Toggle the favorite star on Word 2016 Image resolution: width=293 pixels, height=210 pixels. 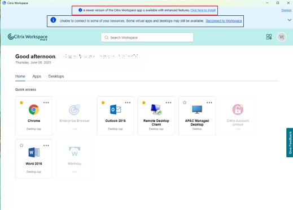click(x=21, y=145)
